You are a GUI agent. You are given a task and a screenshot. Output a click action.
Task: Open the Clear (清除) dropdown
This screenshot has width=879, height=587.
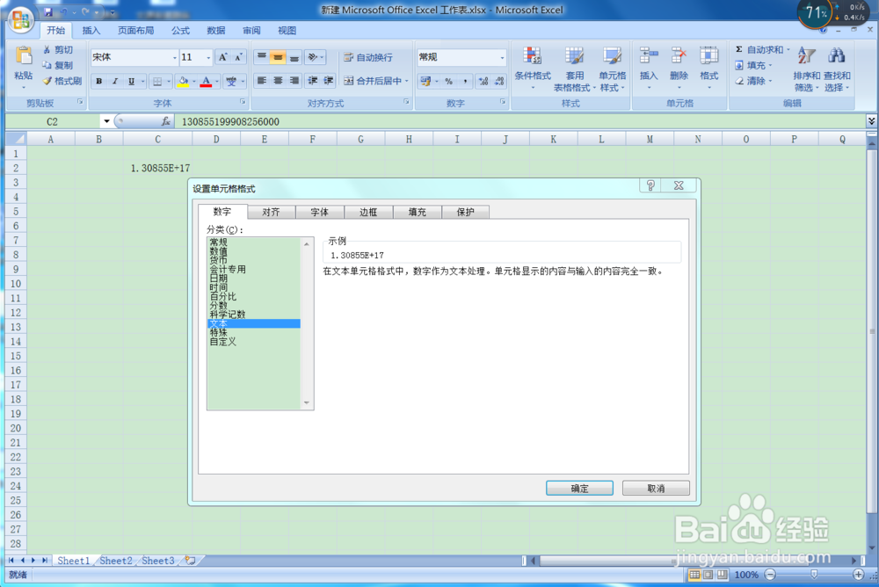[753, 81]
